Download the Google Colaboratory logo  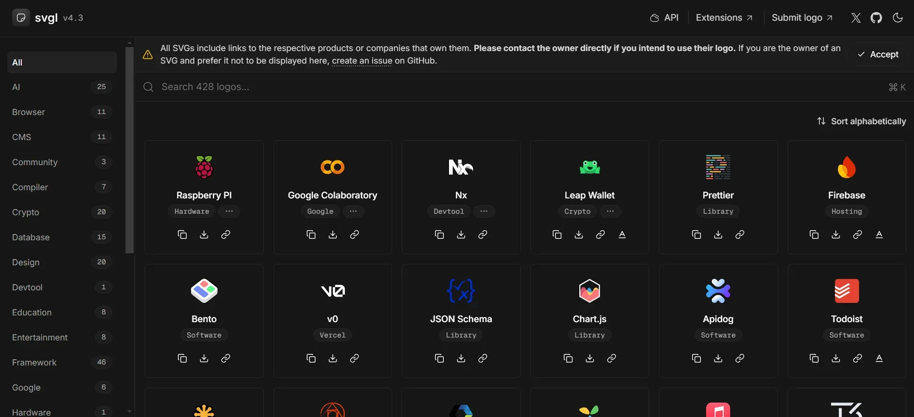(333, 235)
